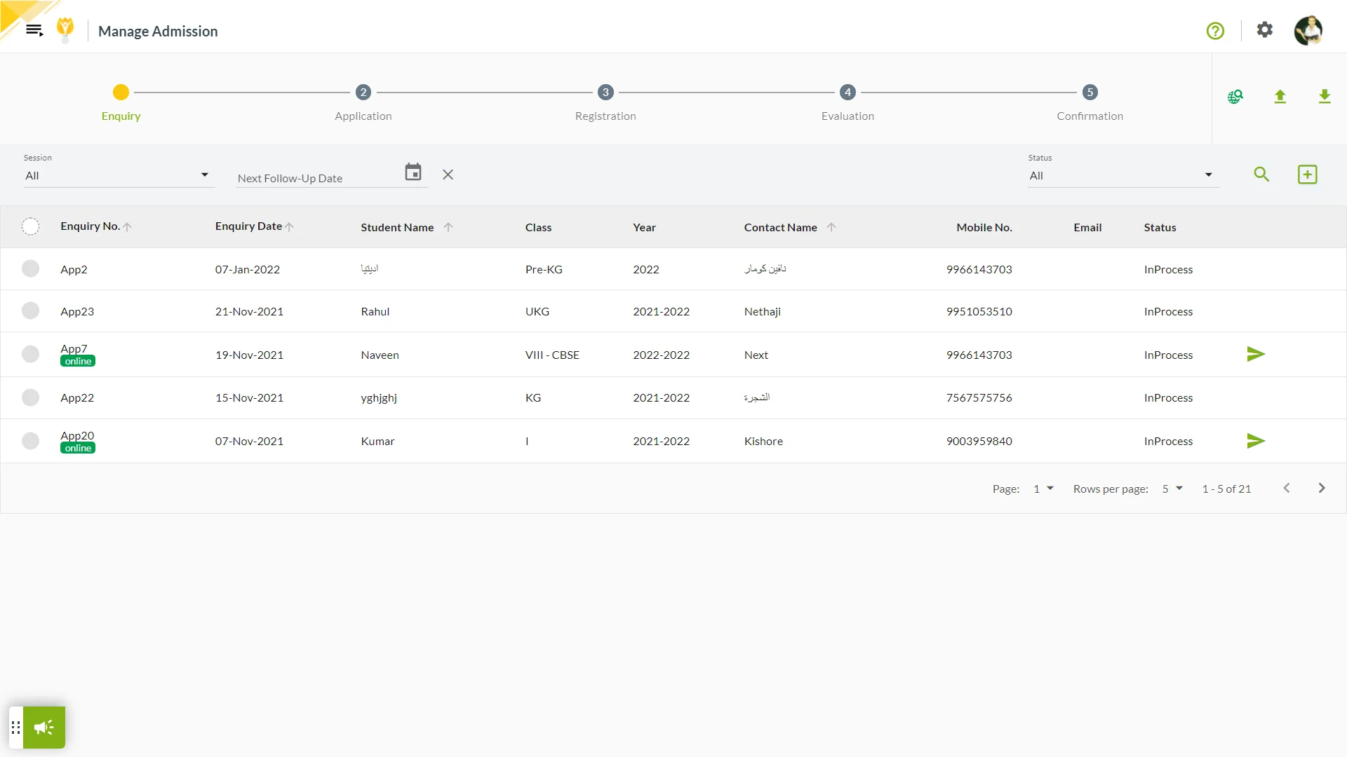1347x757 pixels.
Task: Click mobile number 7567575756
Action: (979, 397)
